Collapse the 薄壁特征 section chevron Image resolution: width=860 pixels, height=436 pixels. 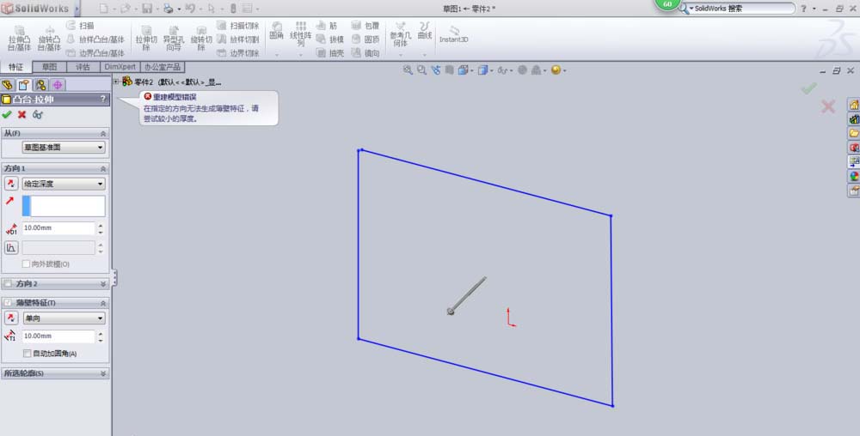103,302
